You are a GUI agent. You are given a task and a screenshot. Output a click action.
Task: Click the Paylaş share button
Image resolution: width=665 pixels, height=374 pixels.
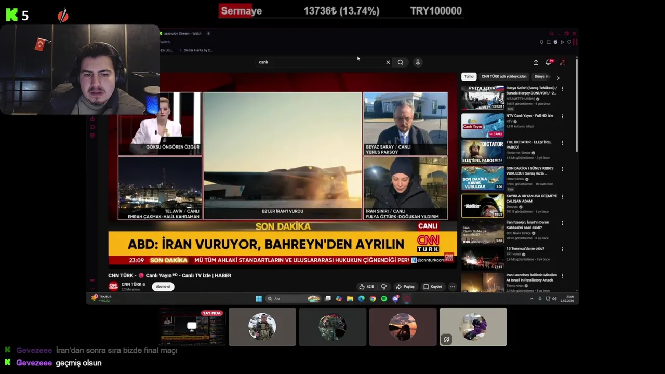[406, 287]
